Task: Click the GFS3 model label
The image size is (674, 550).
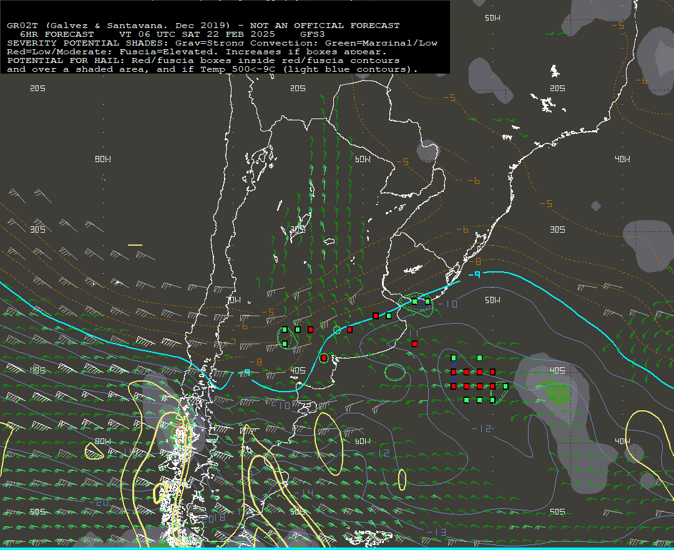Action: pos(313,34)
